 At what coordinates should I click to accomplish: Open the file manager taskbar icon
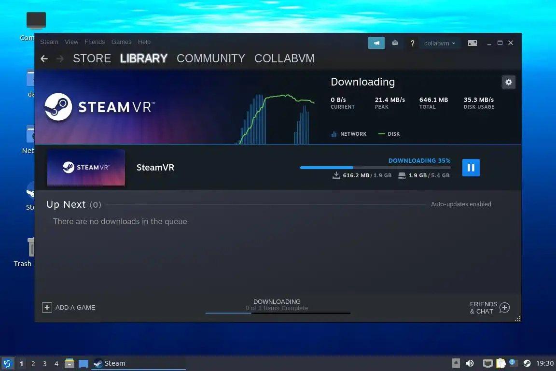pos(69,363)
